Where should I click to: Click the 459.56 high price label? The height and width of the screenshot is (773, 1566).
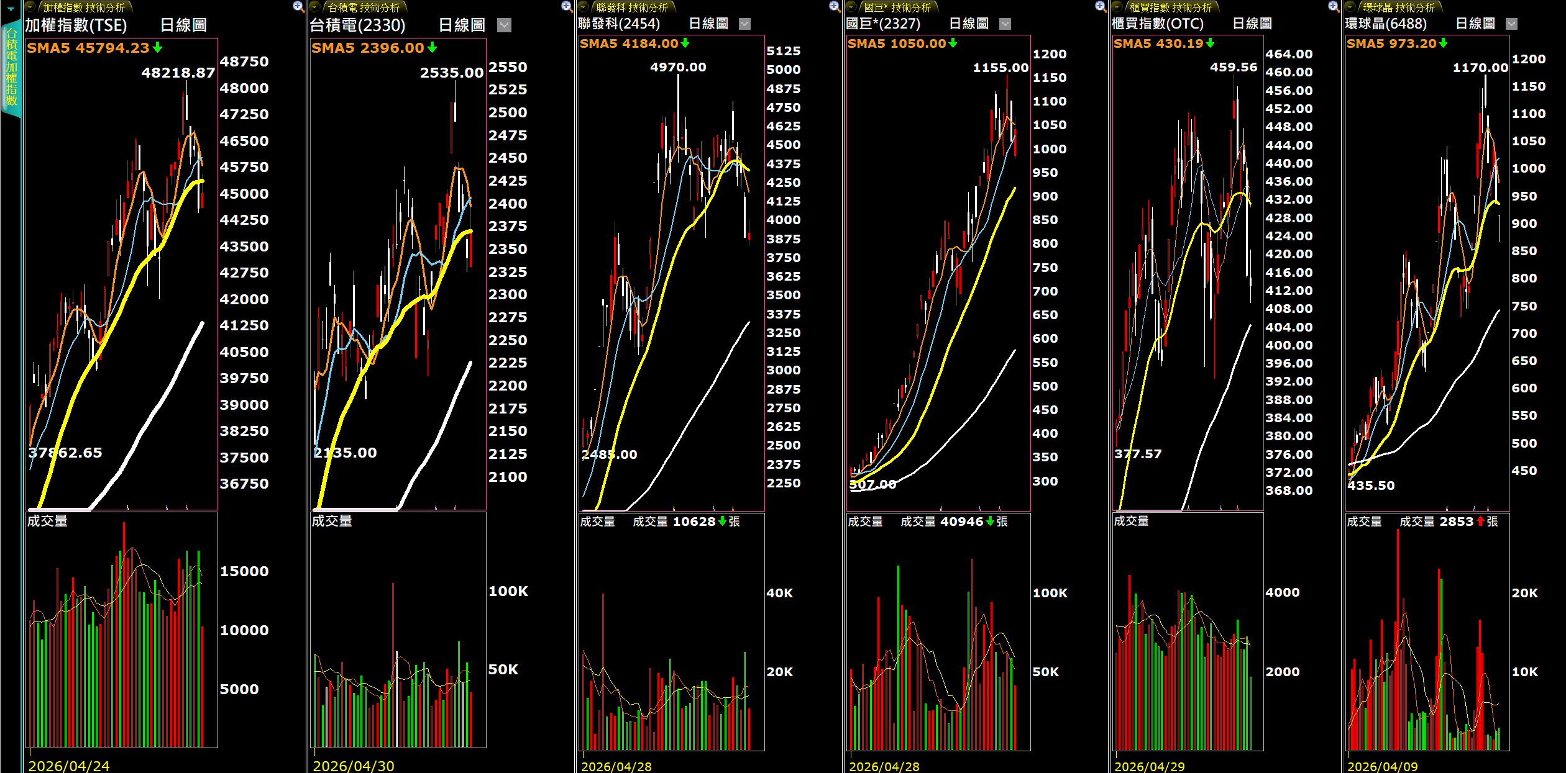[x=1234, y=67]
